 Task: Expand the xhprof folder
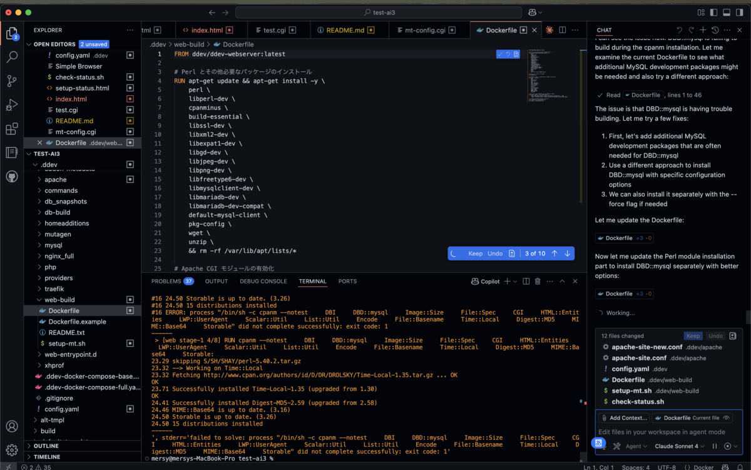54,365
